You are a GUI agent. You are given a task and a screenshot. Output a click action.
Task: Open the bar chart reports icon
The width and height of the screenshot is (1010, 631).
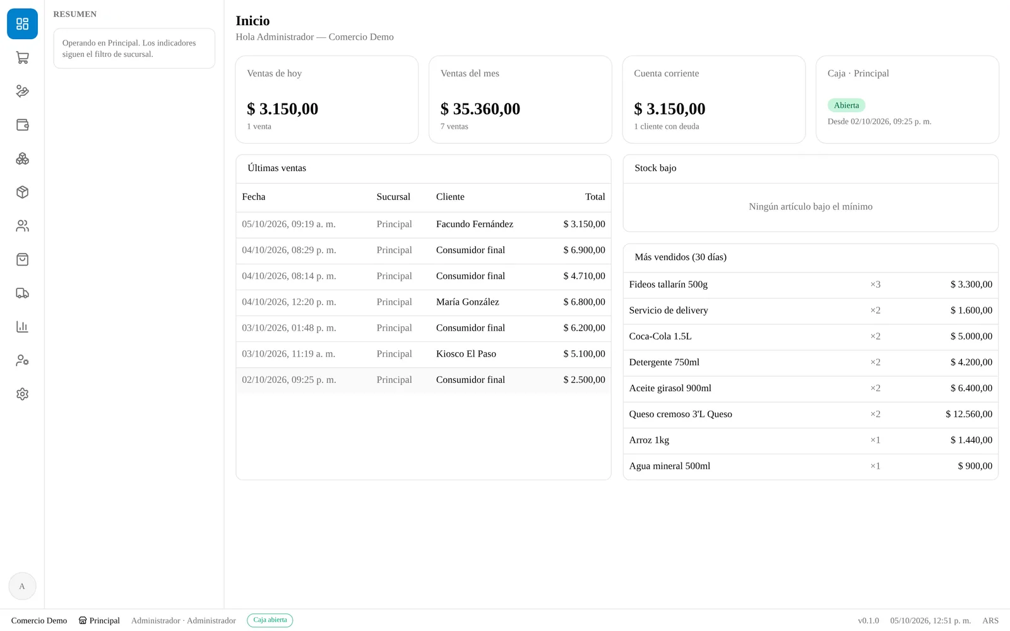(x=22, y=327)
